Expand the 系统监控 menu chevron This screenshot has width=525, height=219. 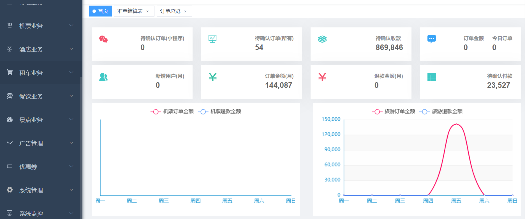coord(71,213)
